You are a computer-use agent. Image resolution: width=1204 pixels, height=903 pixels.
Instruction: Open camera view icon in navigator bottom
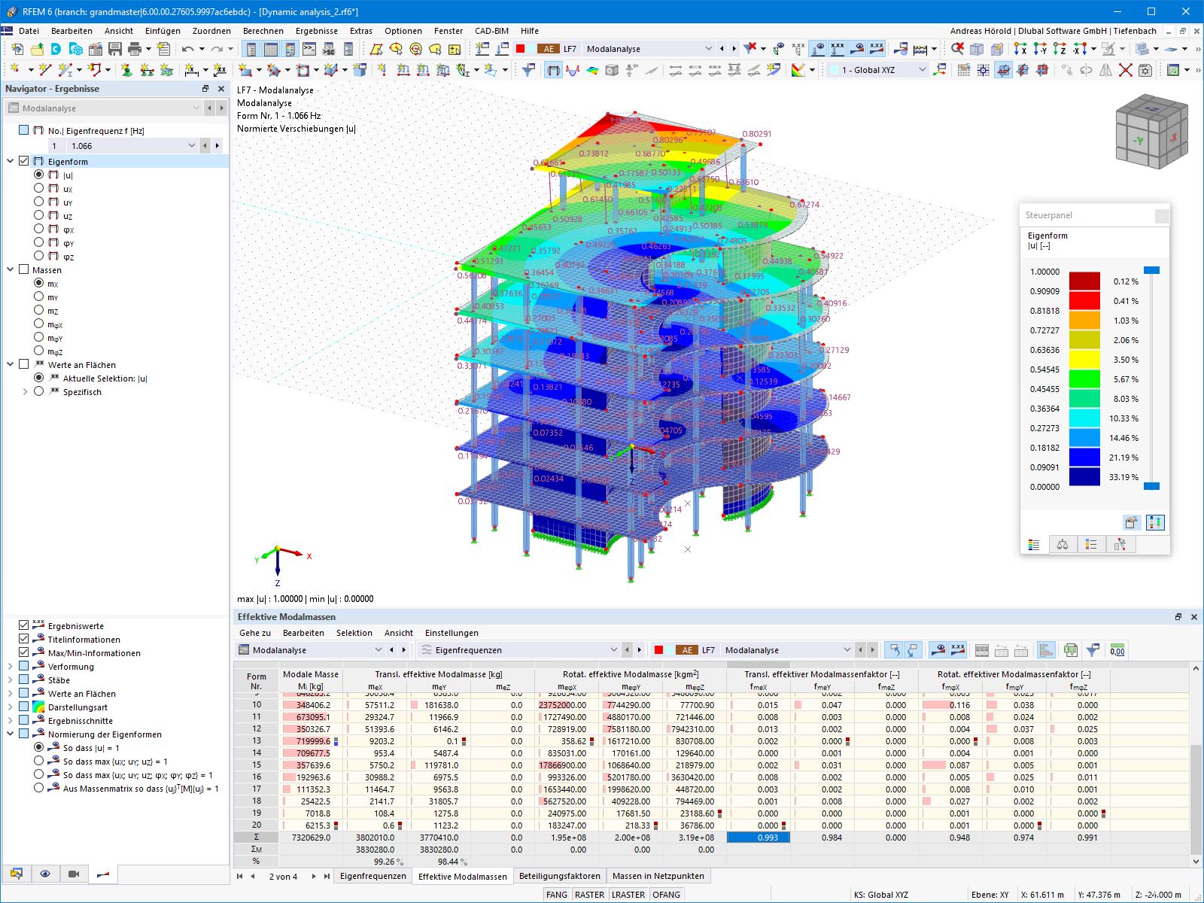(x=74, y=874)
